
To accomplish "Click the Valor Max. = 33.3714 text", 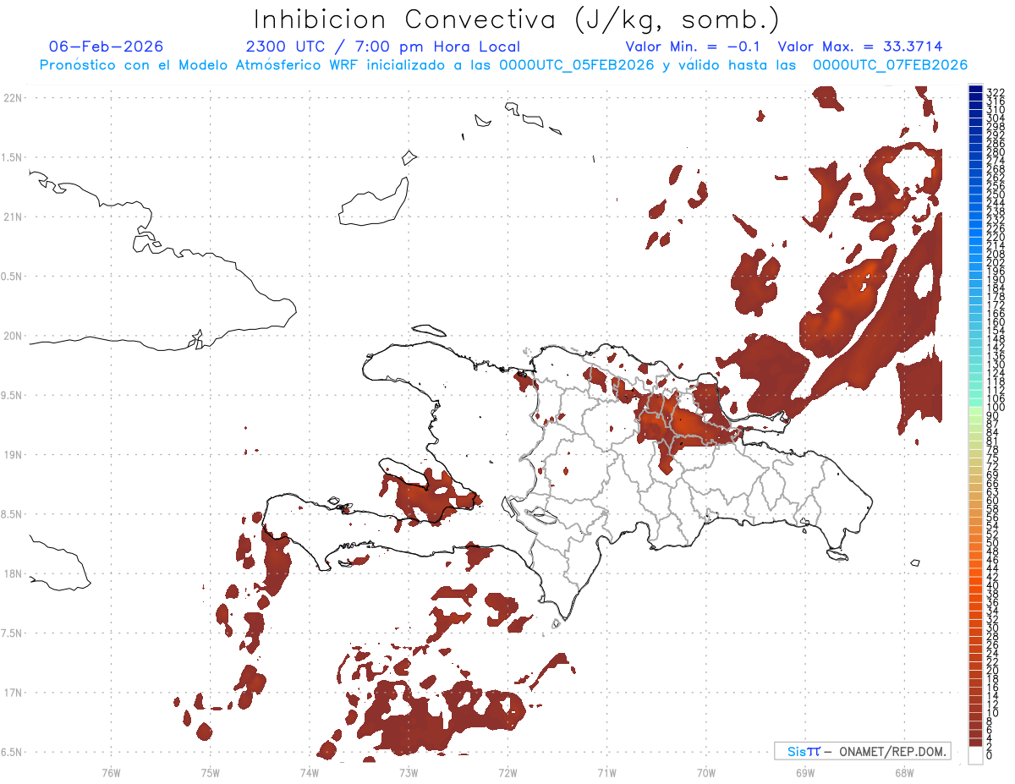I will click(x=860, y=47).
